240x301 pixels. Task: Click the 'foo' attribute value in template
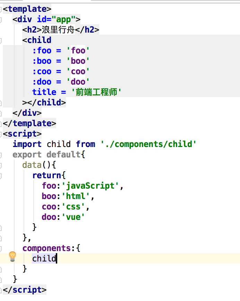pos(78,51)
